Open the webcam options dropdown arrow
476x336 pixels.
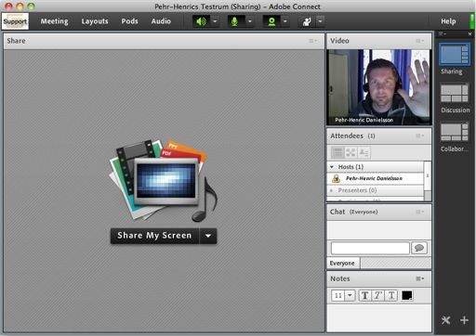285,21
